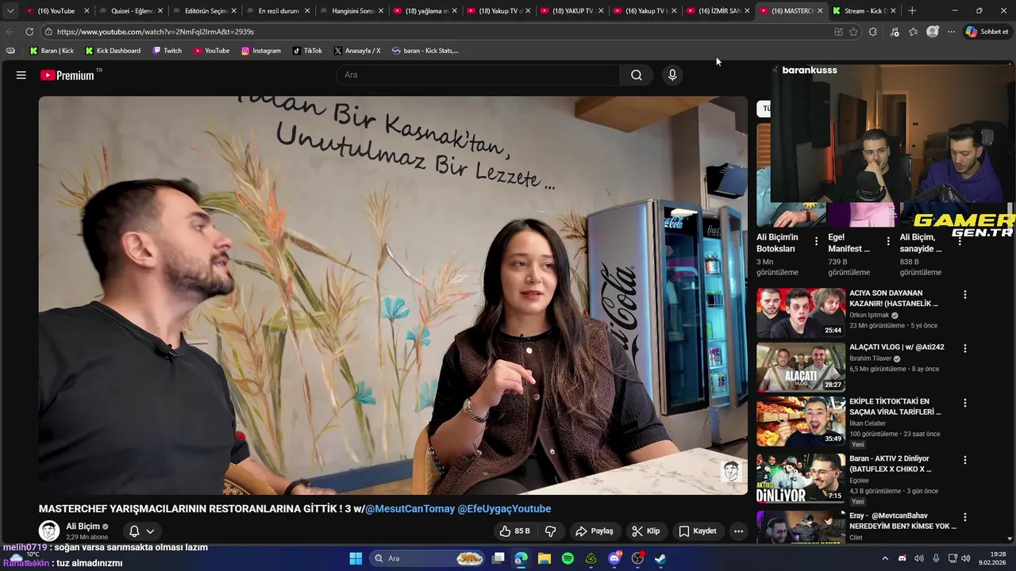Open options menu for ACIYA SON DAYANAN video
The width and height of the screenshot is (1016, 571).
click(x=965, y=294)
